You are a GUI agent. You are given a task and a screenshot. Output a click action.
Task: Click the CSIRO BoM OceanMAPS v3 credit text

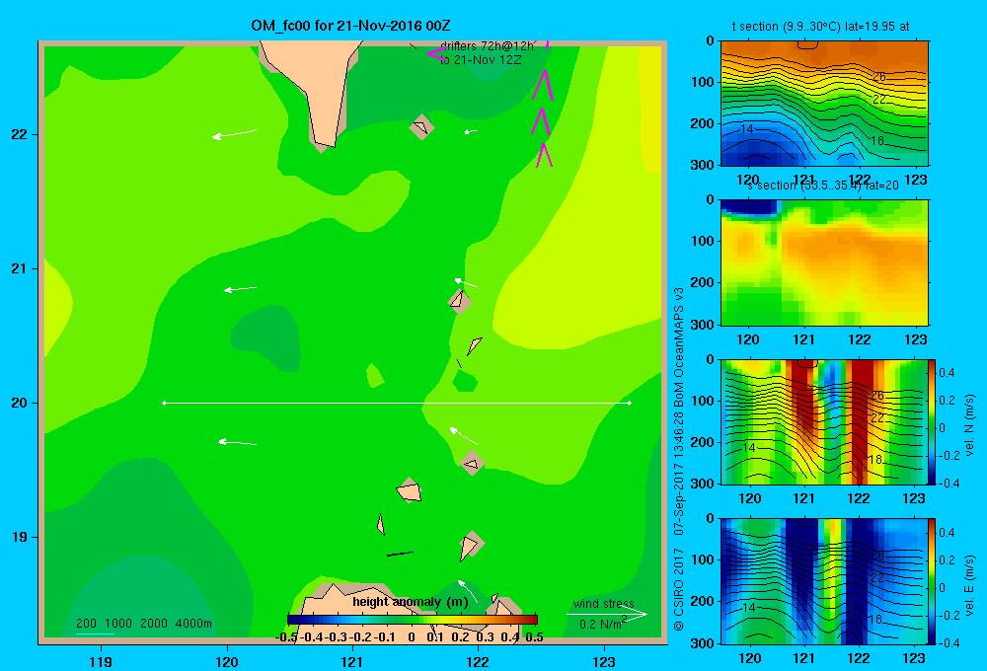[679, 459]
